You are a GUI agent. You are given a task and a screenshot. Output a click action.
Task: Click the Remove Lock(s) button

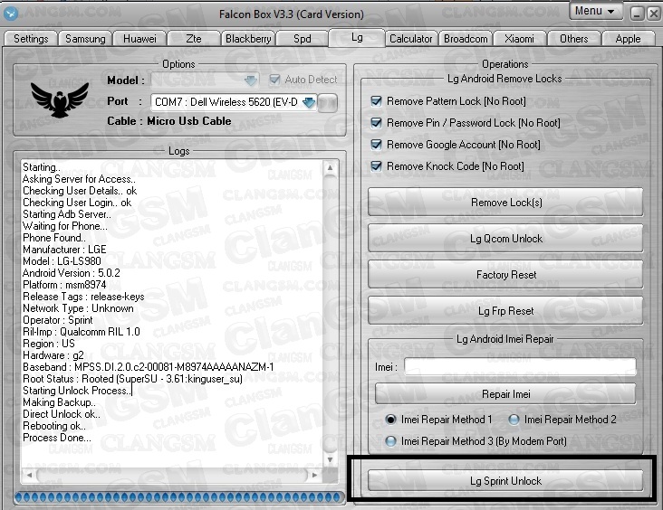tap(505, 203)
